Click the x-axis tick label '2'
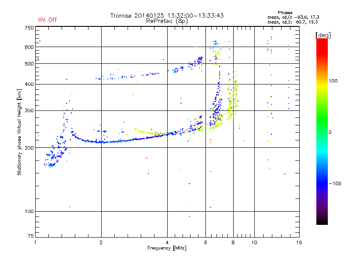The height and width of the screenshot is (264, 352). point(101,242)
